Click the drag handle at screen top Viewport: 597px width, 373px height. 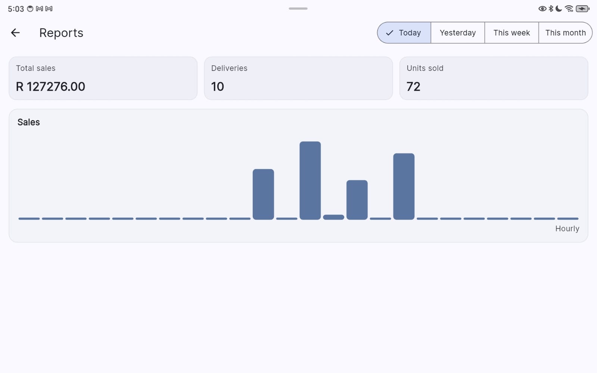click(x=298, y=9)
